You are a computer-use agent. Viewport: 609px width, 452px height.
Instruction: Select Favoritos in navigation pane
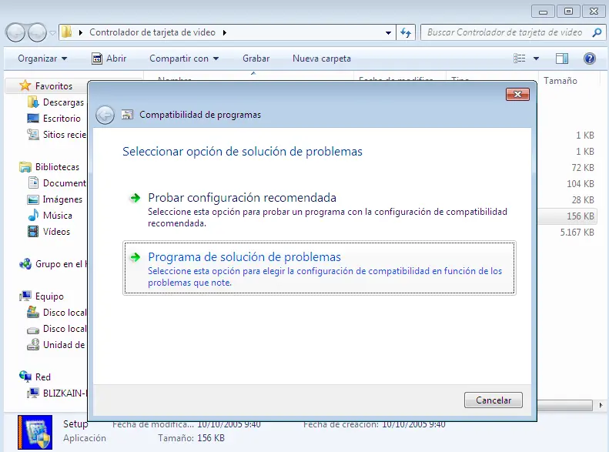[46, 85]
